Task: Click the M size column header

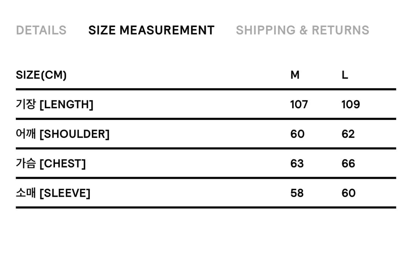Action: [295, 75]
